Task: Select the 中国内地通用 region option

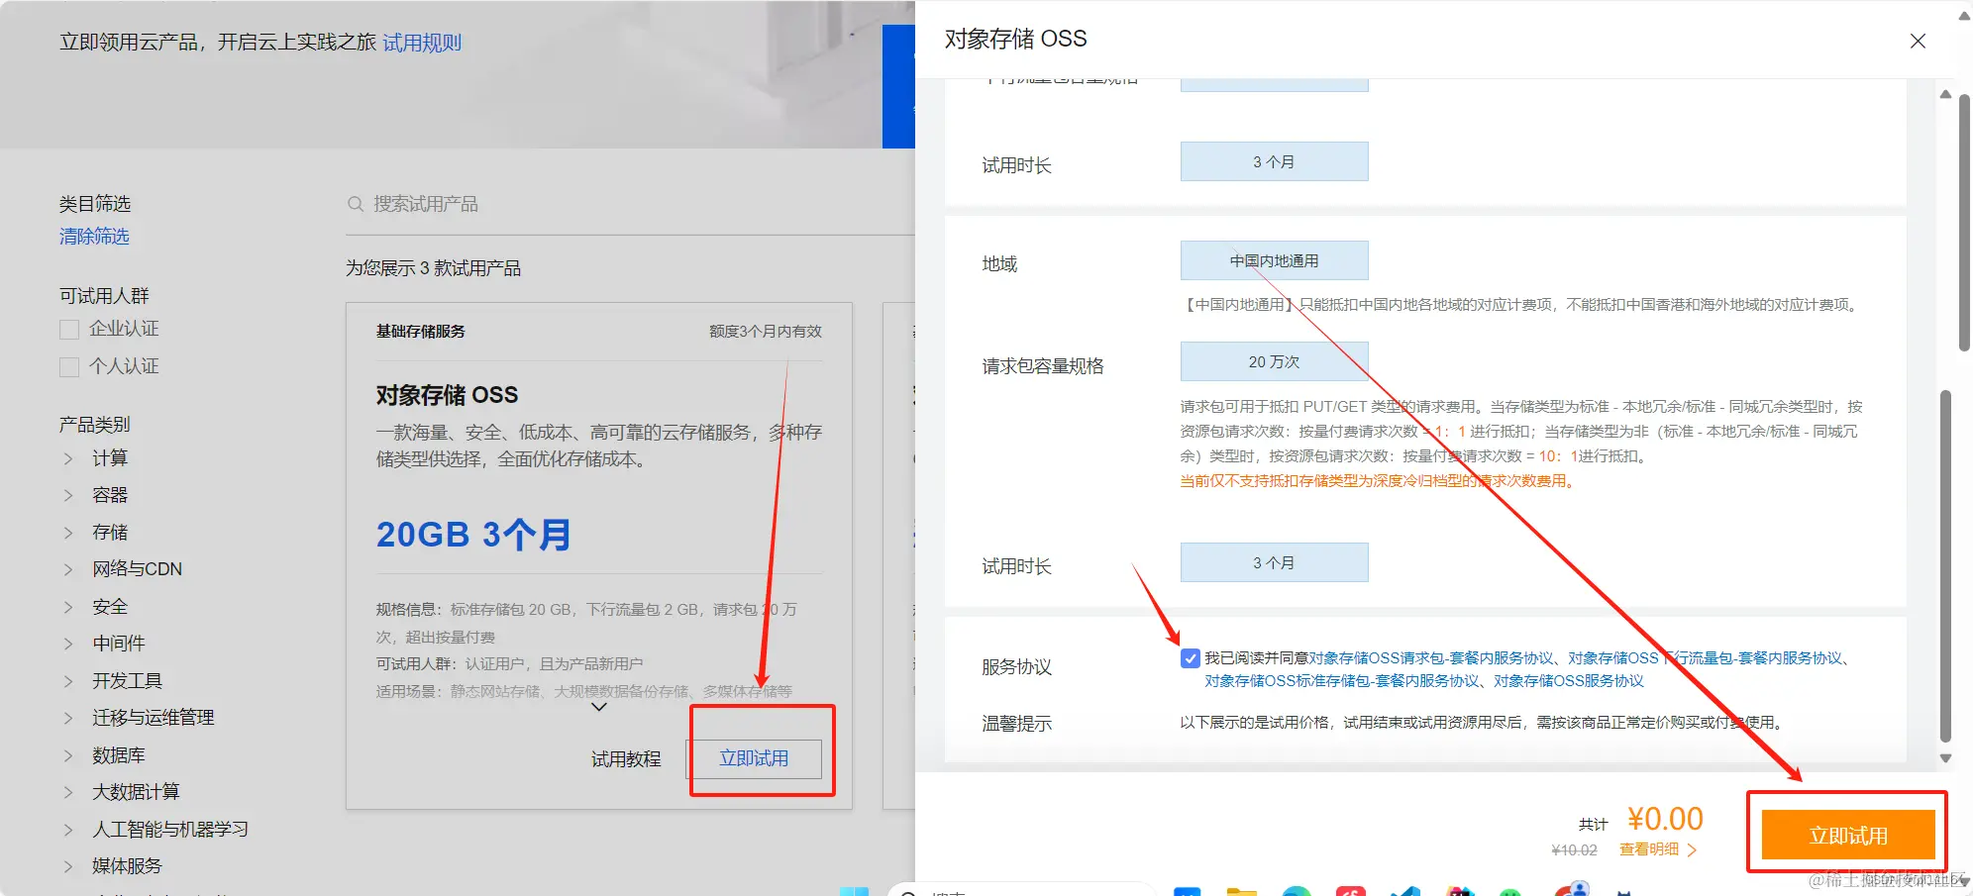Action: point(1274,260)
